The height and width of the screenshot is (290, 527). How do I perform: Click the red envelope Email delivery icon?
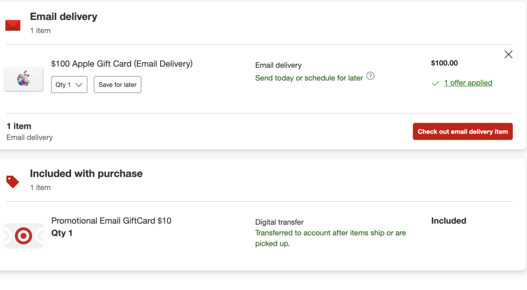(x=13, y=25)
